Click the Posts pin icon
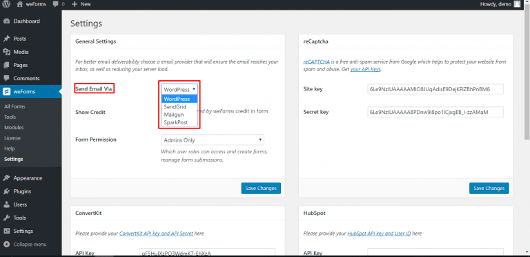 [6, 39]
